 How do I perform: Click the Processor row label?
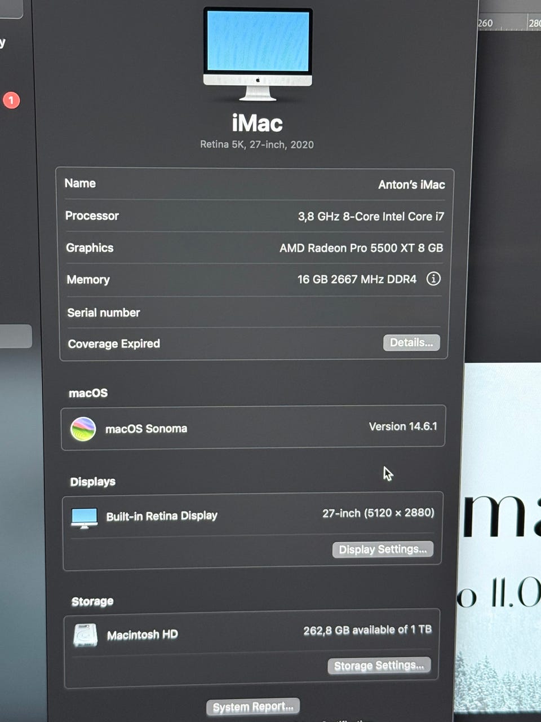pos(92,215)
